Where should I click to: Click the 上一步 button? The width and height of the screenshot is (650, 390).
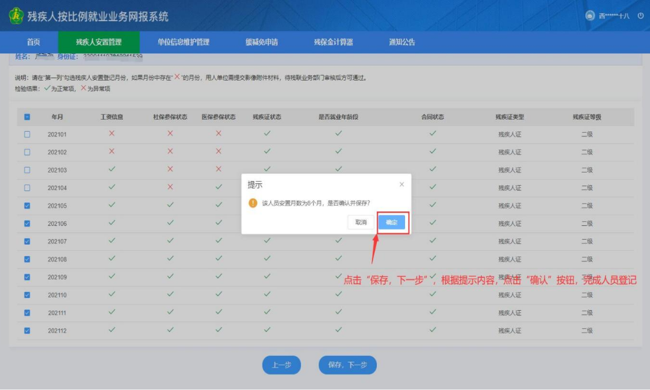(281, 365)
